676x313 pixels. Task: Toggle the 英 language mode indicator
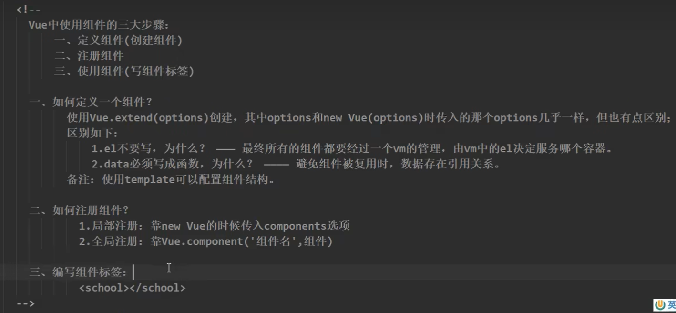pos(671,305)
